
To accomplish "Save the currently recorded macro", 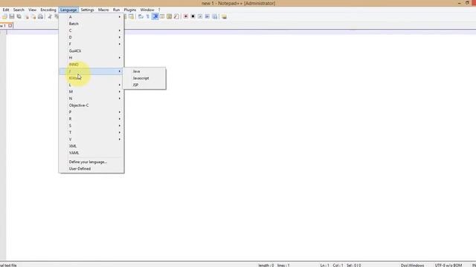I will 215,16.
